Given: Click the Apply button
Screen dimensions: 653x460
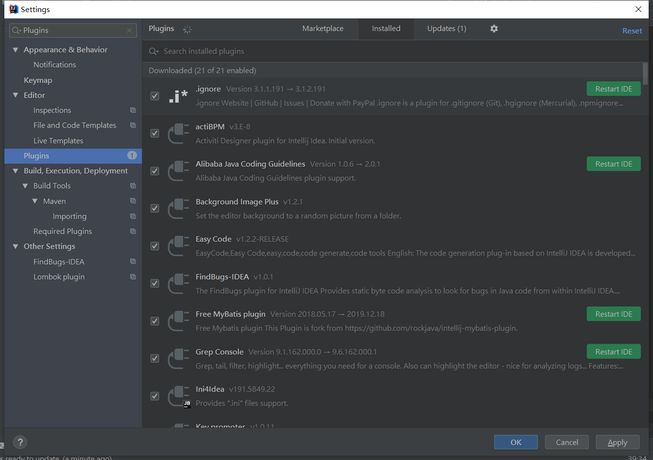Looking at the screenshot, I should (x=617, y=442).
